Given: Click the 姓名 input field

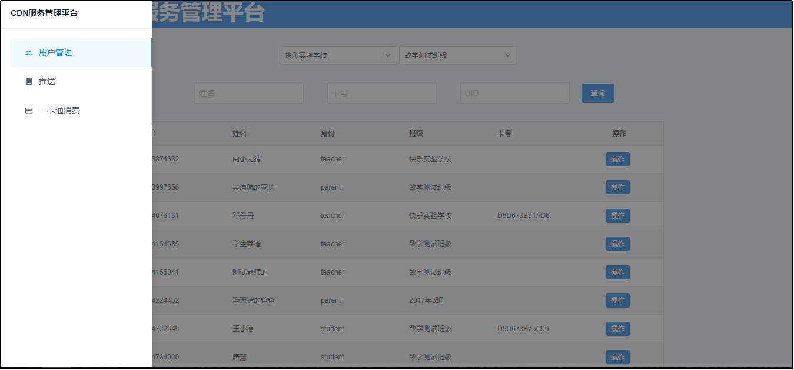Looking at the screenshot, I should pos(248,93).
